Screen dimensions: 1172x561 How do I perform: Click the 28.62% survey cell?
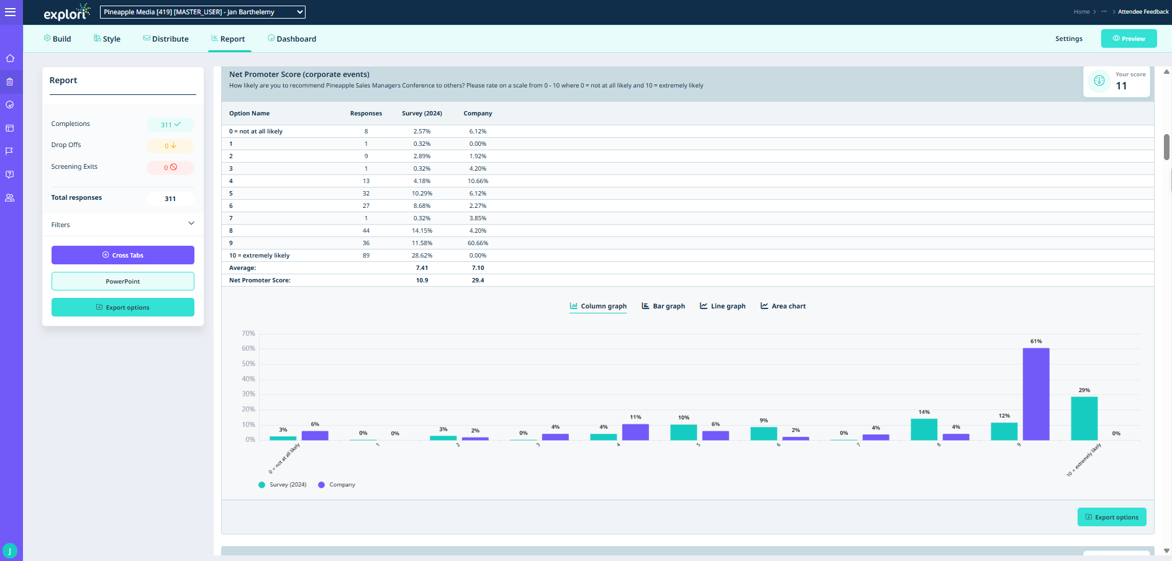pos(422,256)
